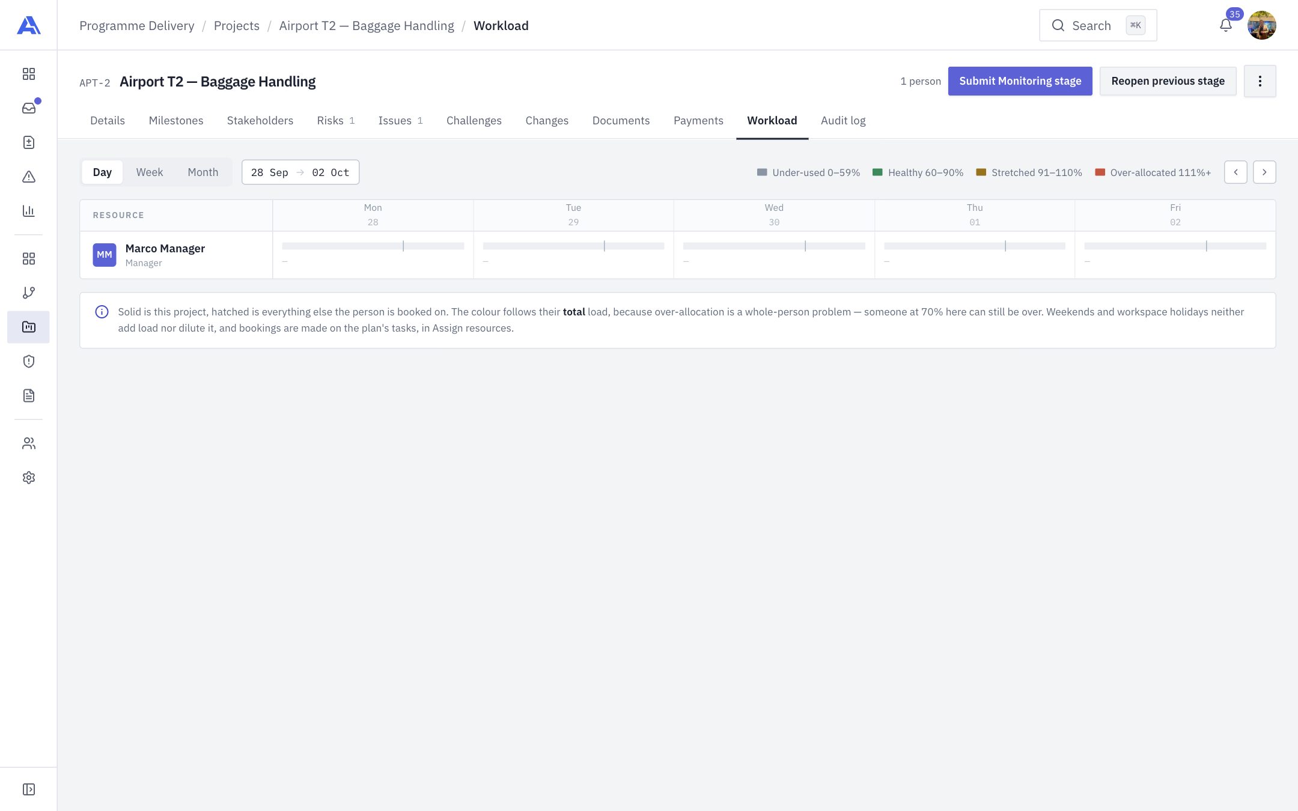Open the Risks tab
This screenshot has width=1298, height=811.
click(335, 121)
